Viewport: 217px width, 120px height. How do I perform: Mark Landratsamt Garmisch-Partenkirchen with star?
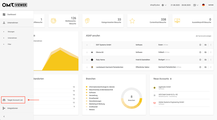coord(87,67)
